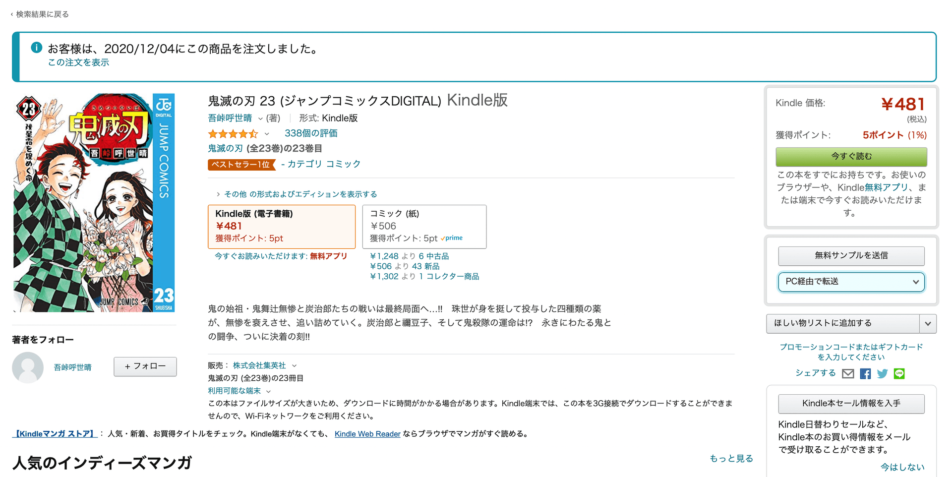View 6 中古品 used offers

[434, 256]
